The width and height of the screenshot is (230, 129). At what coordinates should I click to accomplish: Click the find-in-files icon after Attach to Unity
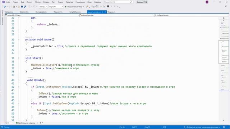pyautogui.click(x=87, y=6)
